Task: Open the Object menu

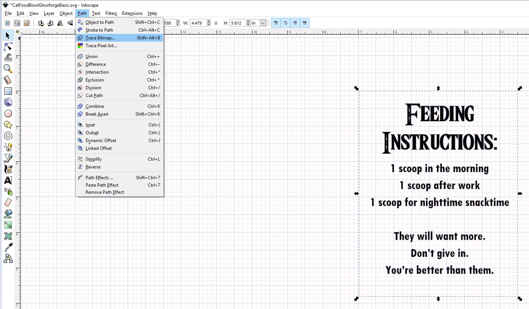Action: [x=66, y=13]
